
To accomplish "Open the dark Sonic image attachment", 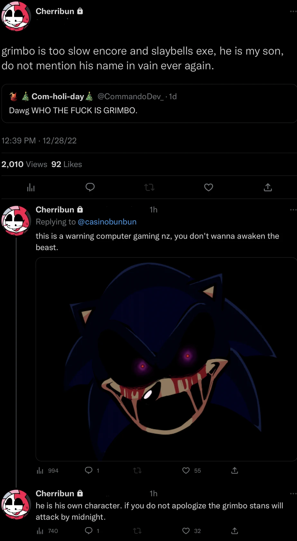I will (x=166, y=359).
